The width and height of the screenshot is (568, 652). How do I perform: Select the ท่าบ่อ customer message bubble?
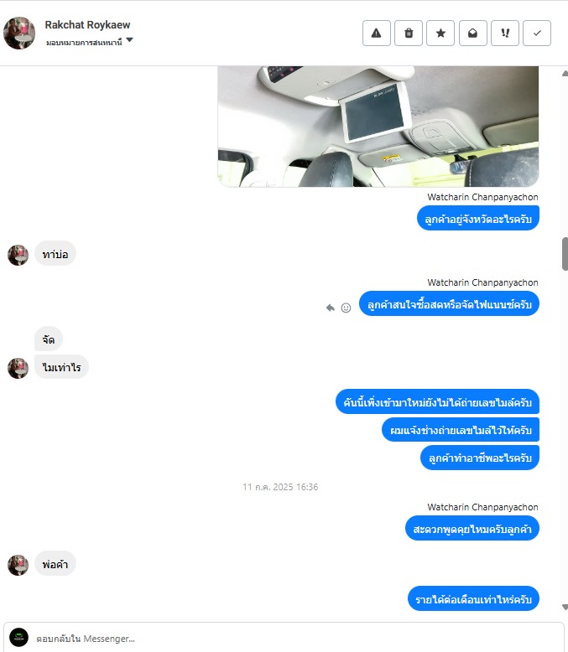tap(55, 254)
